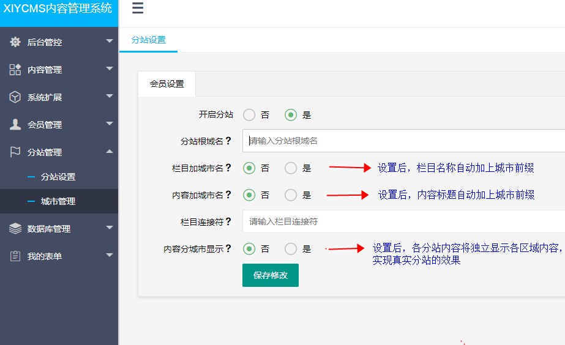Select 是 for 内容分城市显示
This screenshot has width=565, height=345.
tap(291, 249)
